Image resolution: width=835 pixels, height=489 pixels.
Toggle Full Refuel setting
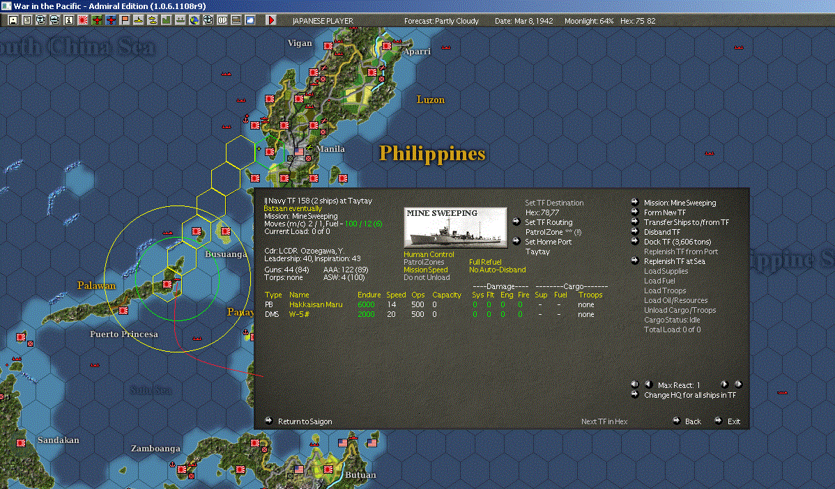tap(485, 262)
